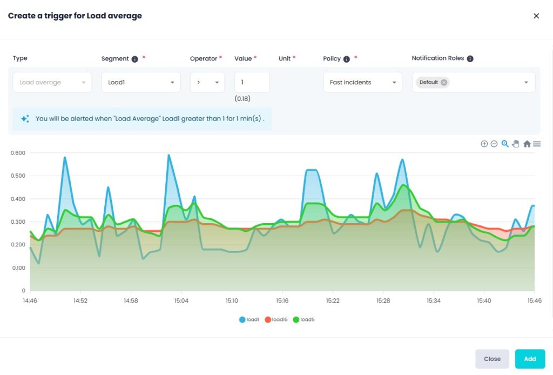Click the chart zoom out minus icon
This screenshot has height=375, width=553.
point(494,144)
